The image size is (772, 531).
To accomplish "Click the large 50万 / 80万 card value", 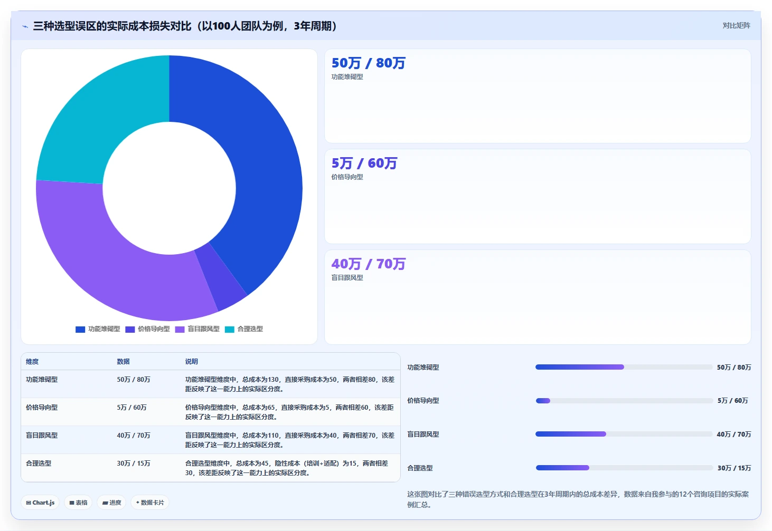I will pos(368,63).
